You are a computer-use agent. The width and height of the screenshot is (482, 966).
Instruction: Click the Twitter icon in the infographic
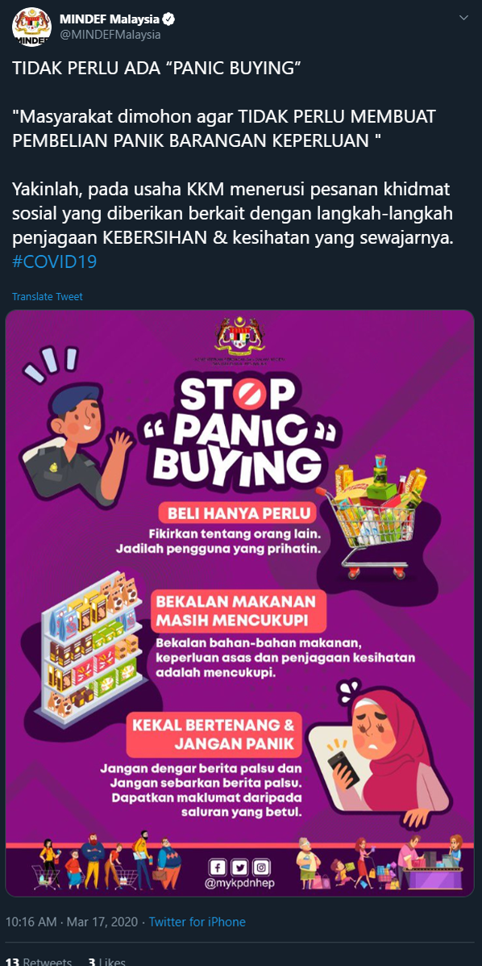coord(240,868)
